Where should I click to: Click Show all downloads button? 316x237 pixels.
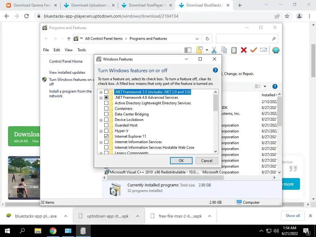click(x=293, y=216)
